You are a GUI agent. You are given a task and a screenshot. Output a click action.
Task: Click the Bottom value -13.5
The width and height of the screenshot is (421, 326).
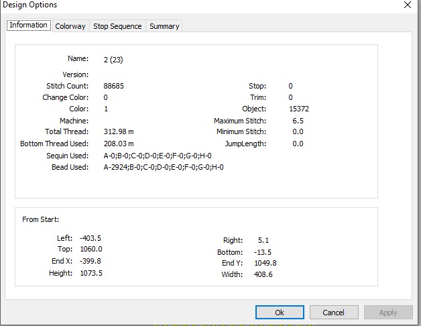[x=263, y=252]
